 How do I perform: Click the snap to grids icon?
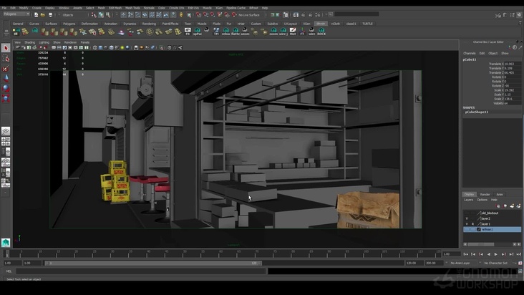coord(198,15)
